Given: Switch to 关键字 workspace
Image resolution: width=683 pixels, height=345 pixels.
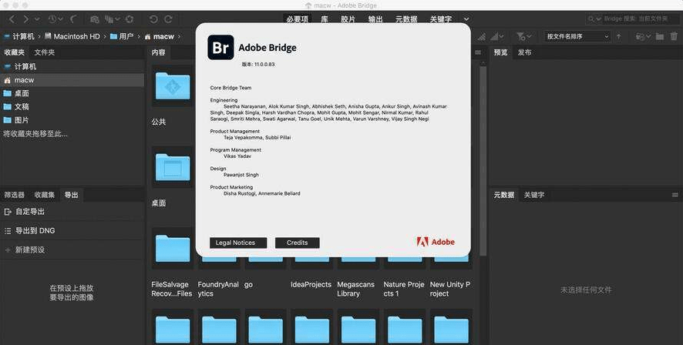Looking at the screenshot, I should [441, 19].
